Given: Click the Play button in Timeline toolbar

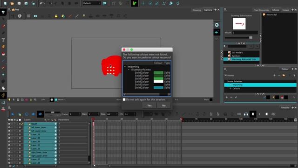Looking at the screenshot, I should (x=13, y=114).
